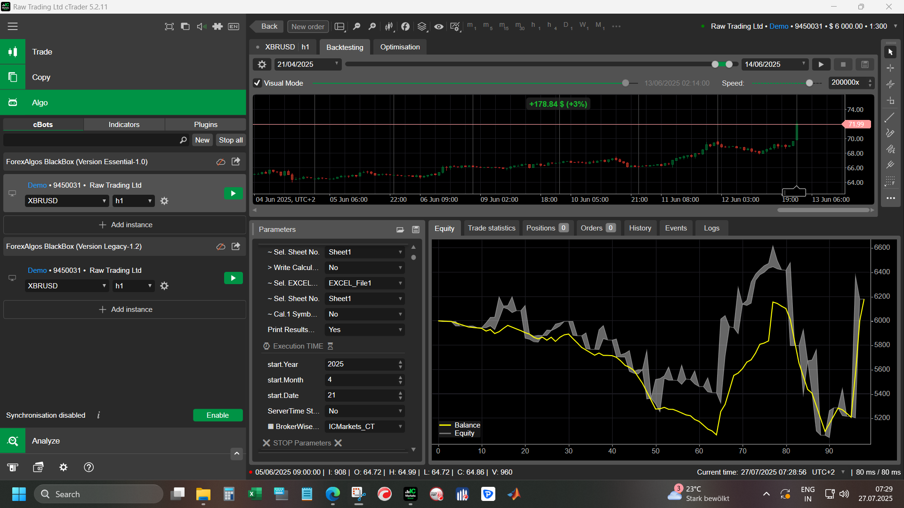Viewport: 904px width, 508px height.
Task: Open more drawing tools ellipsis
Action: tap(890, 198)
